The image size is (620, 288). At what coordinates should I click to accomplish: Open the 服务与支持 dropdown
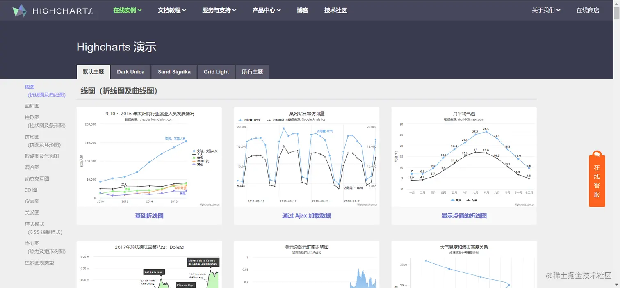pyautogui.click(x=219, y=10)
